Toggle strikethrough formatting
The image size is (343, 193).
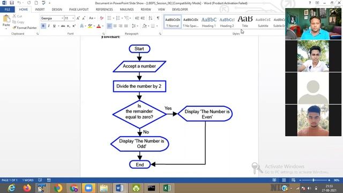click(x=63, y=26)
